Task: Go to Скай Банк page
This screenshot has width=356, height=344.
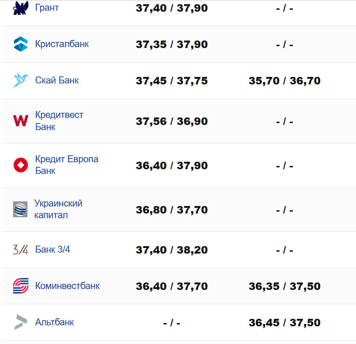Action: coord(57,80)
